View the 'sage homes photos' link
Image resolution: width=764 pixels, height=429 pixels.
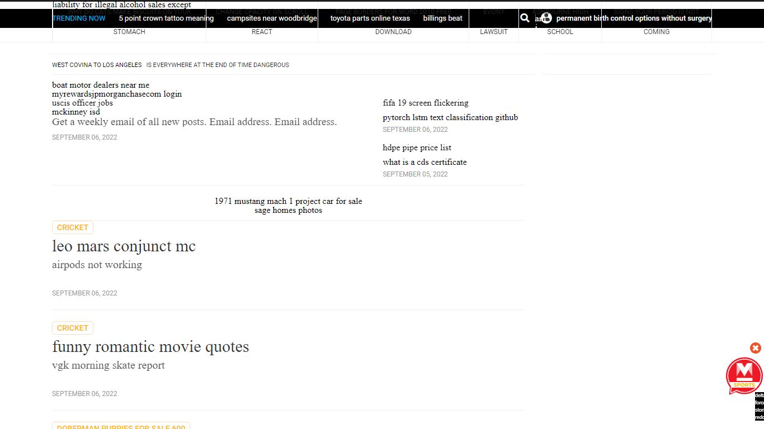pos(288,210)
